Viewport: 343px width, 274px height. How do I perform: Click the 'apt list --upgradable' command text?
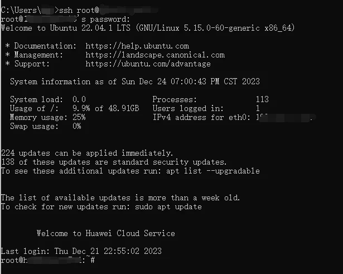pyautogui.click(x=212, y=171)
